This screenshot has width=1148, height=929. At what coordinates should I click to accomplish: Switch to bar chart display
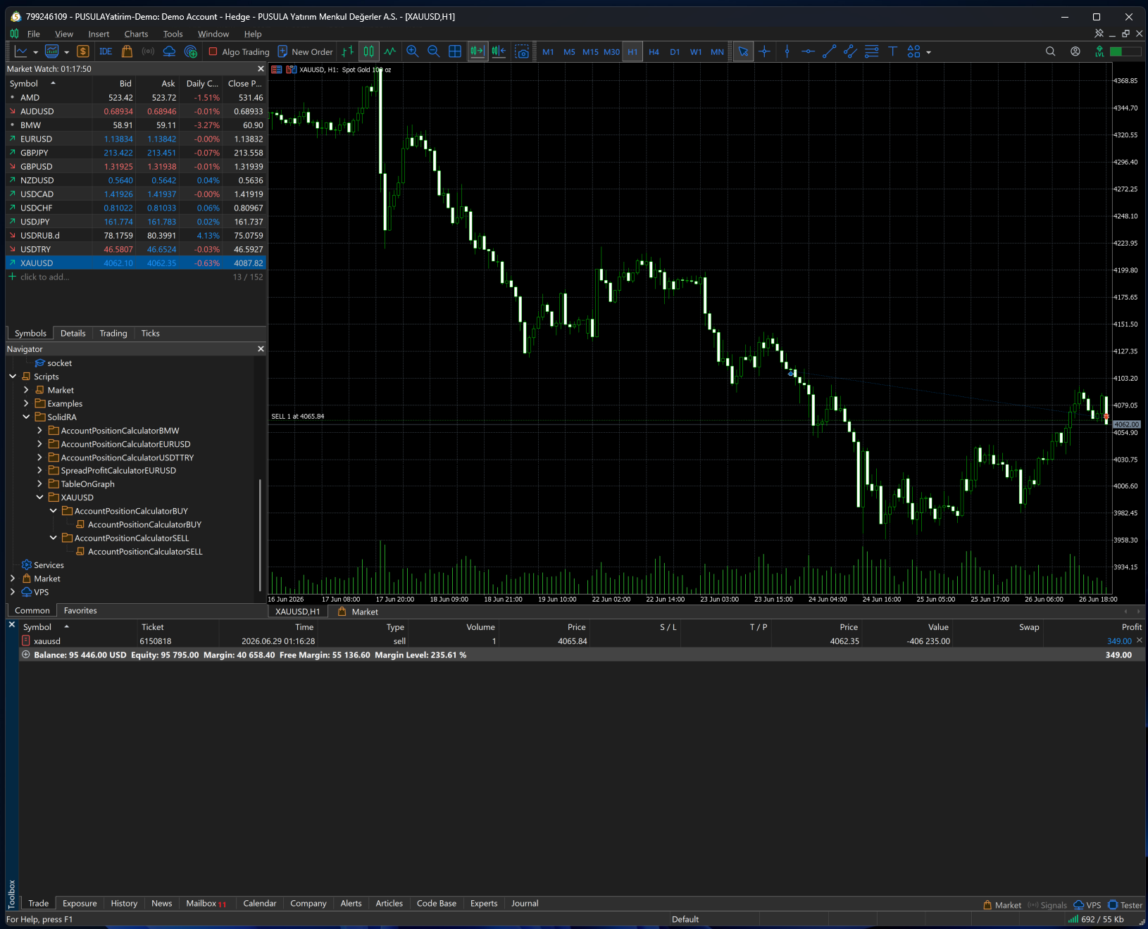pyautogui.click(x=348, y=51)
